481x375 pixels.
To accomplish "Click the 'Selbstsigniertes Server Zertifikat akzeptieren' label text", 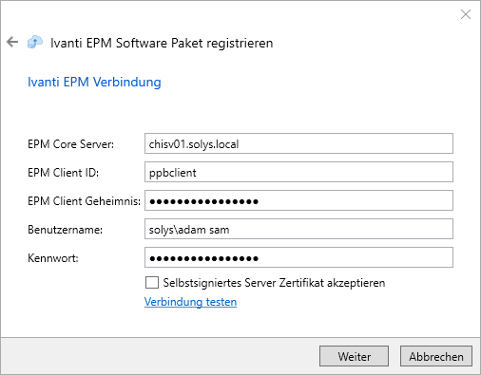I will click(x=274, y=283).
